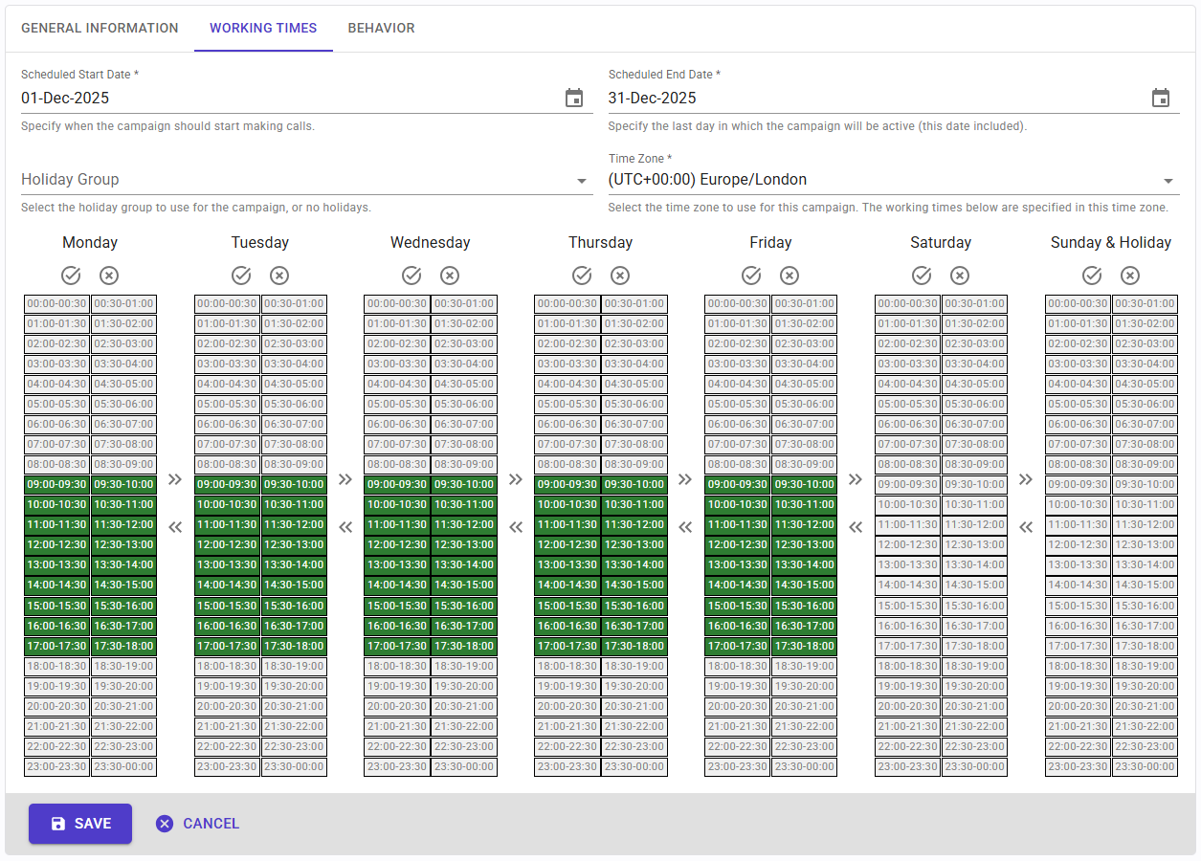This screenshot has height=861, width=1201.
Task: Copy Saturday schedule to Friday with left arrows
Action: coord(856,526)
